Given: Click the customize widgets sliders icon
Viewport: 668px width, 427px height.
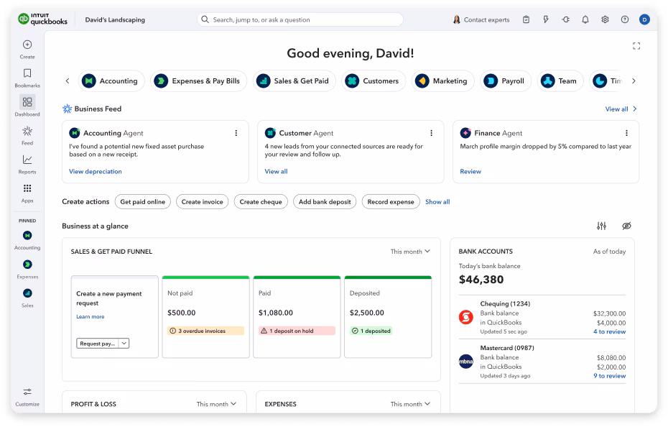Looking at the screenshot, I should [x=602, y=226].
